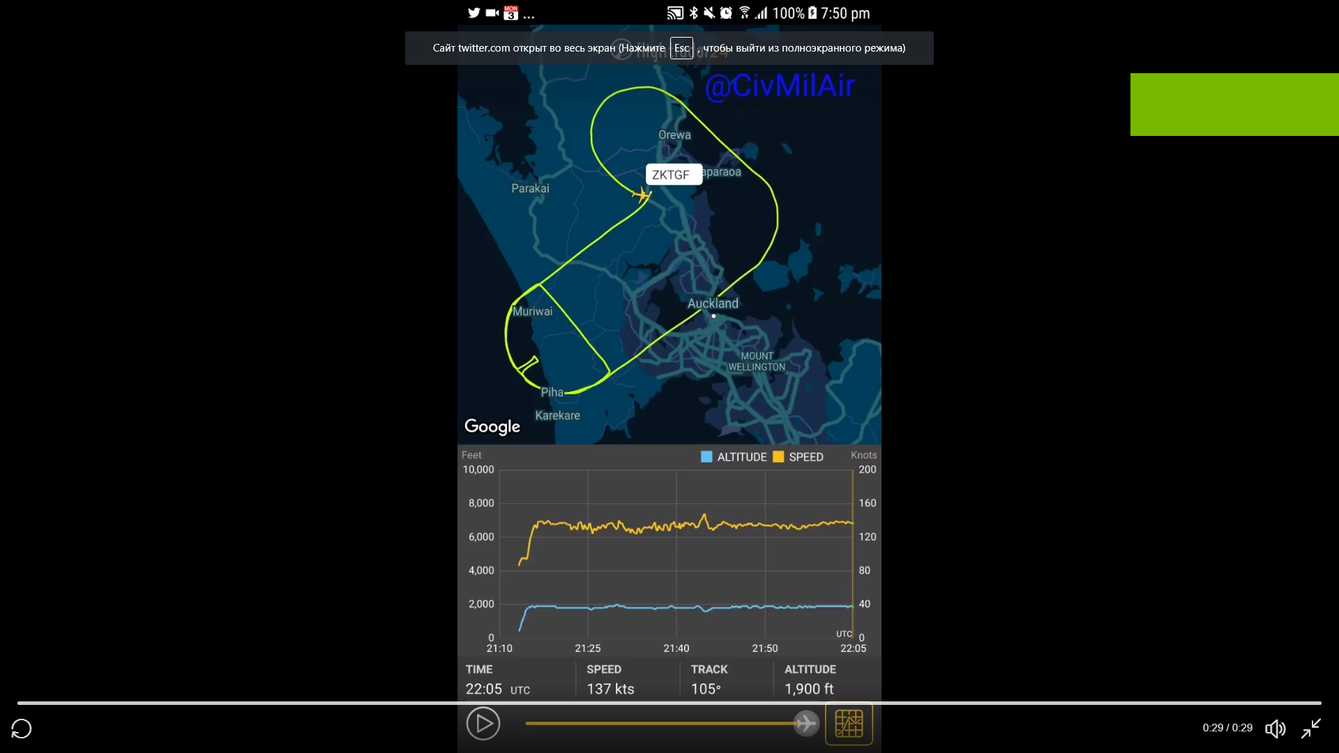Click the video replay icon

pyautogui.click(x=22, y=729)
